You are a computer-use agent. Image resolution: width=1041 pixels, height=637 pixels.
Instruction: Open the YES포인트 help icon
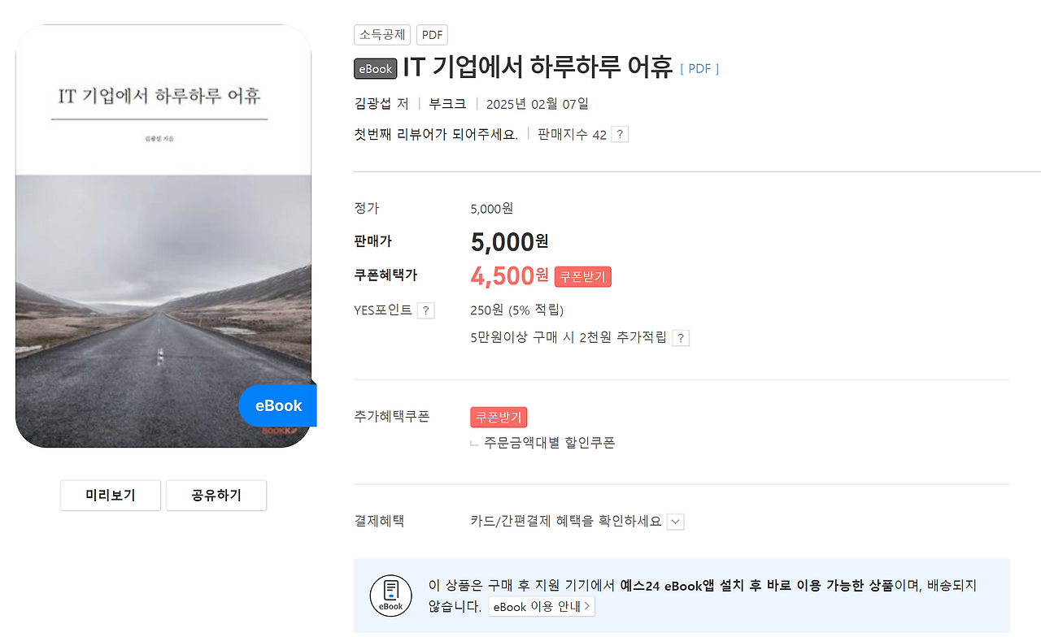(425, 310)
